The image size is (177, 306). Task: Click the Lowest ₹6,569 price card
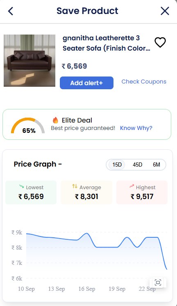pos(31,192)
